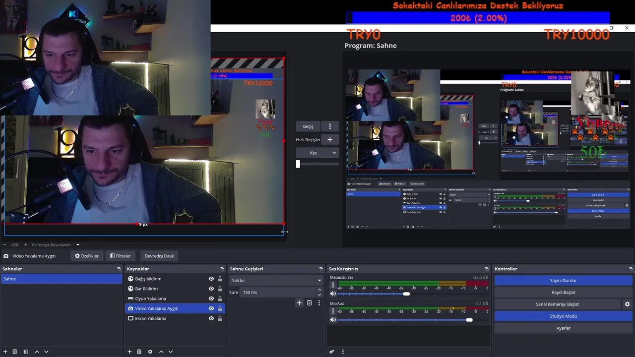Move scene up in Sahneler panel

click(x=37, y=352)
